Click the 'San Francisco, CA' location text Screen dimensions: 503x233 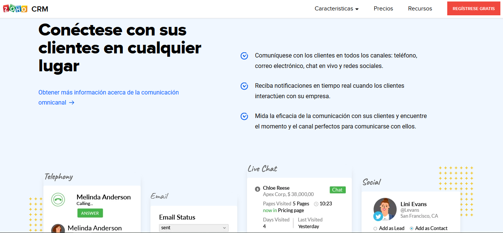pos(419,216)
